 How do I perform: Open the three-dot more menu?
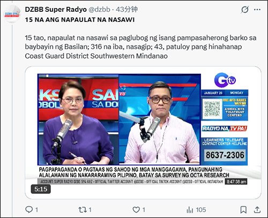pos(257,10)
